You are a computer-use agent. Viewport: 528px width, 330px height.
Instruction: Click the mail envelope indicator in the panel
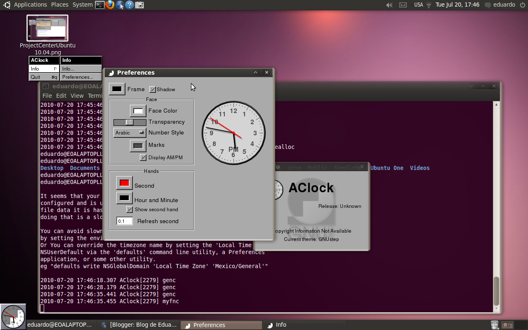(x=403, y=5)
